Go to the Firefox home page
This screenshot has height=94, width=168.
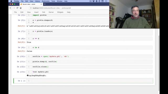(21, 8)
